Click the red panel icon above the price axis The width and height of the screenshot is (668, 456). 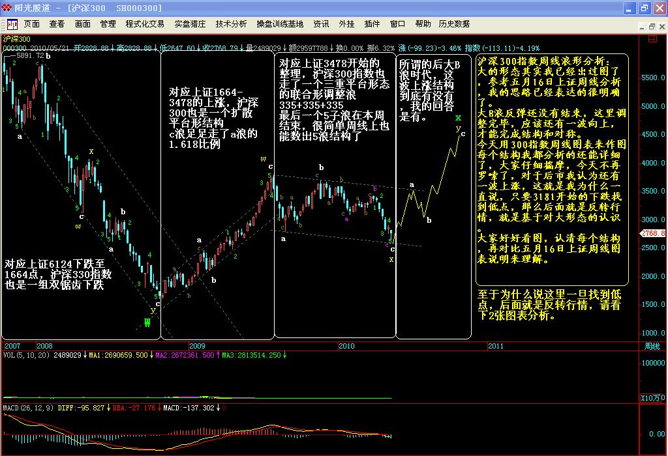(x=652, y=39)
